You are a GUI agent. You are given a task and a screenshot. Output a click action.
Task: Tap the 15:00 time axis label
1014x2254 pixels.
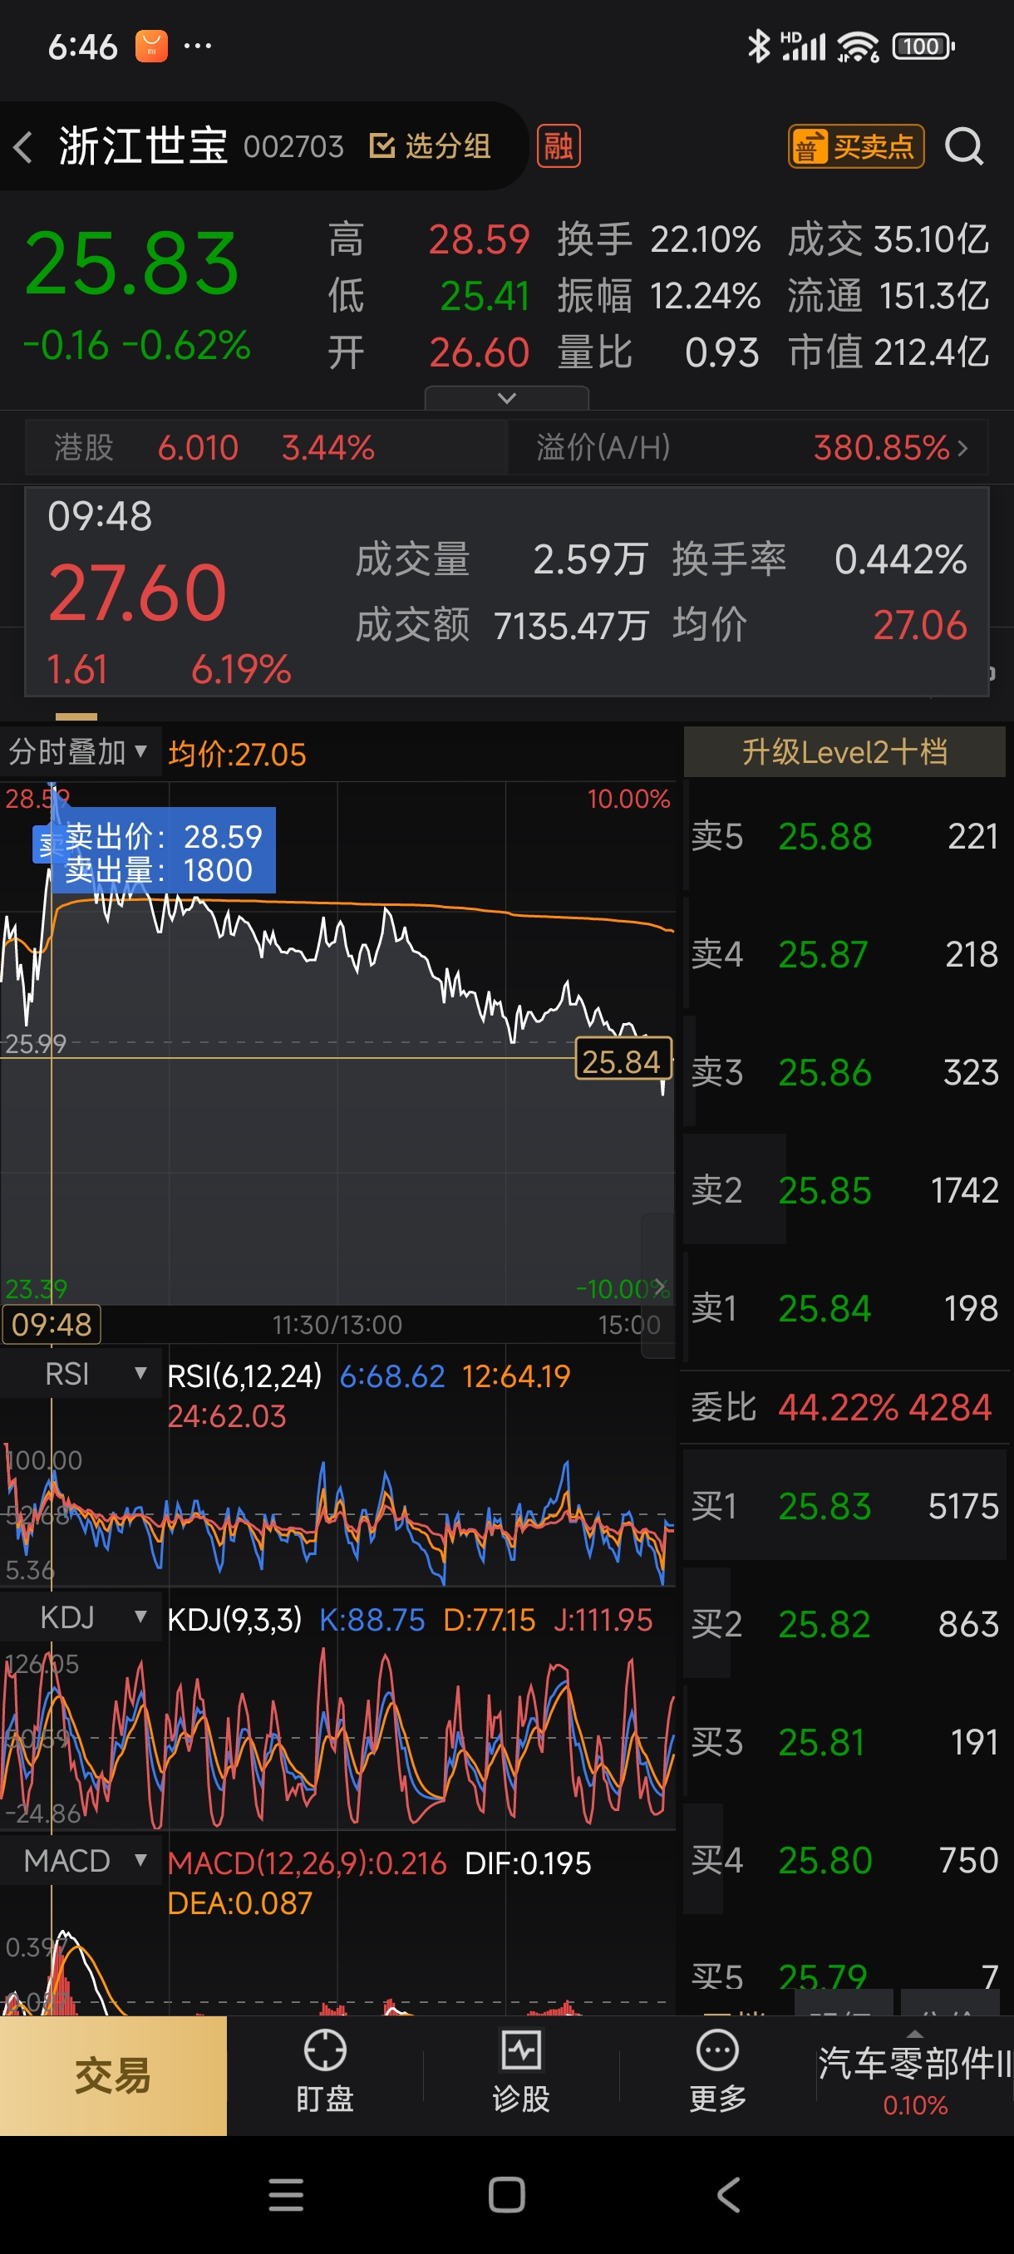tap(629, 1325)
